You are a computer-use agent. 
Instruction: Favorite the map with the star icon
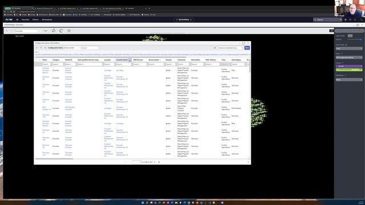69,31
